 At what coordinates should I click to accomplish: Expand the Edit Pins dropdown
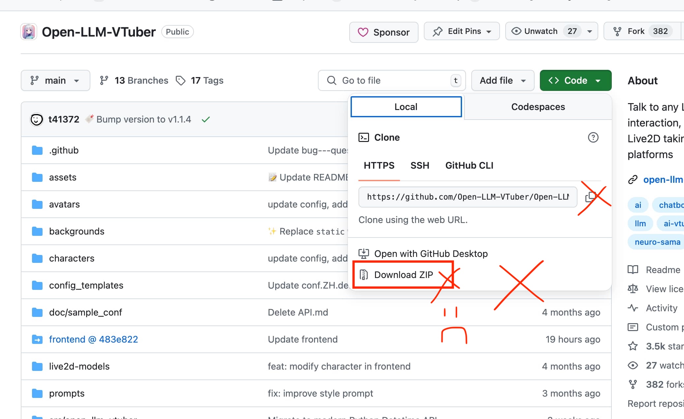tap(462, 31)
